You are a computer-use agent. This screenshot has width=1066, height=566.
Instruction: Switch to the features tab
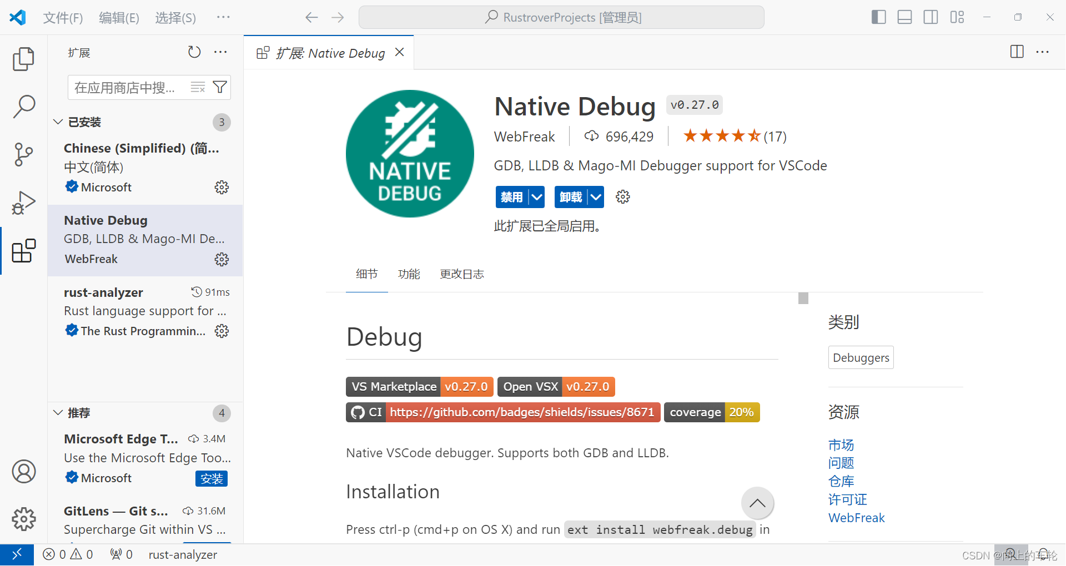tap(409, 274)
